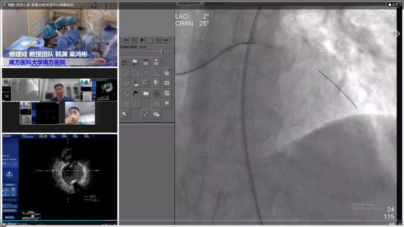Step forward one frame
The image size is (404, 227).
158,40
